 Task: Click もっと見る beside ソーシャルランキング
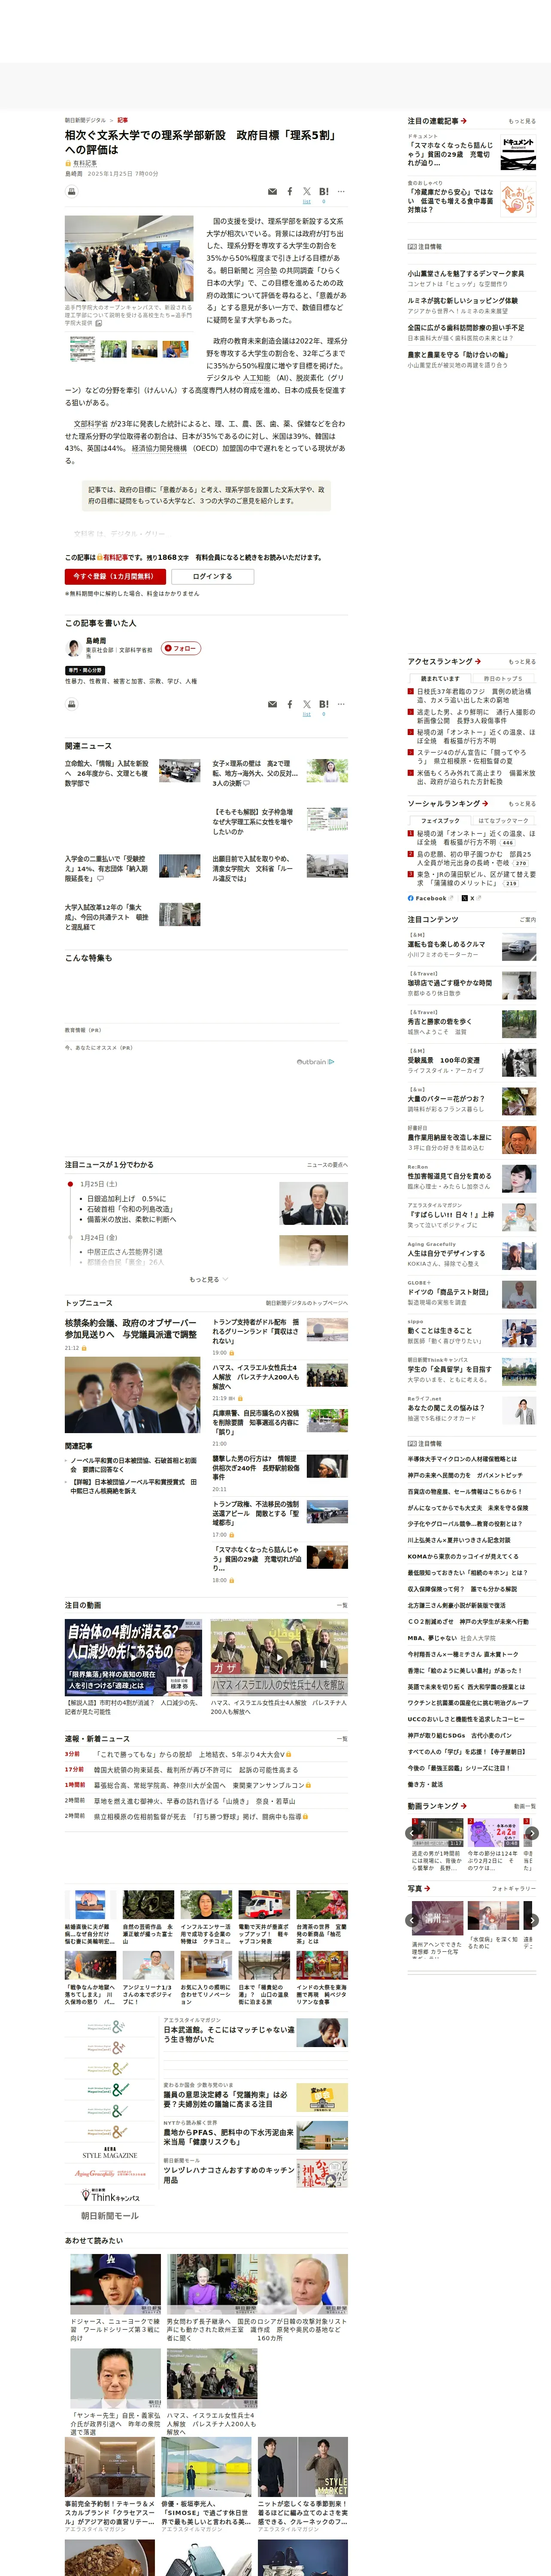[521, 804]
